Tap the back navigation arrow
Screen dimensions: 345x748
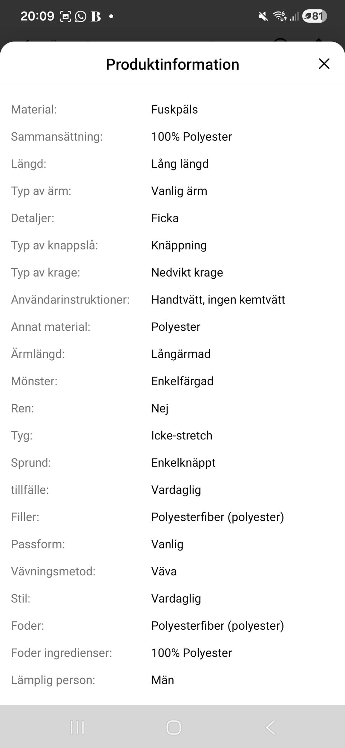[x=270, y=727]
